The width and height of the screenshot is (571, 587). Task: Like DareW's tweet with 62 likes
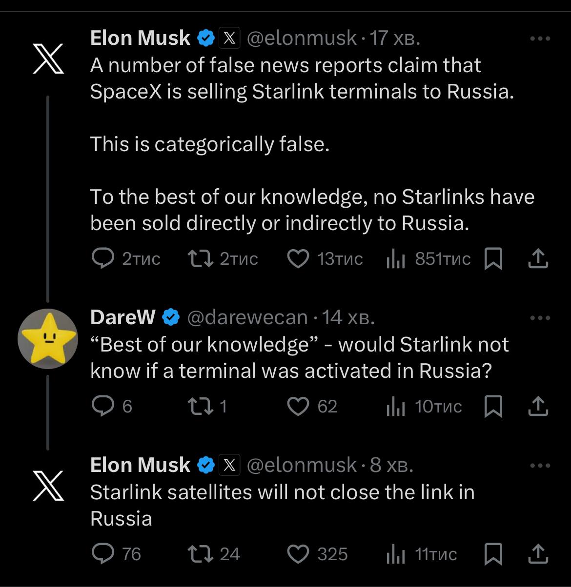tap(298, 407)
